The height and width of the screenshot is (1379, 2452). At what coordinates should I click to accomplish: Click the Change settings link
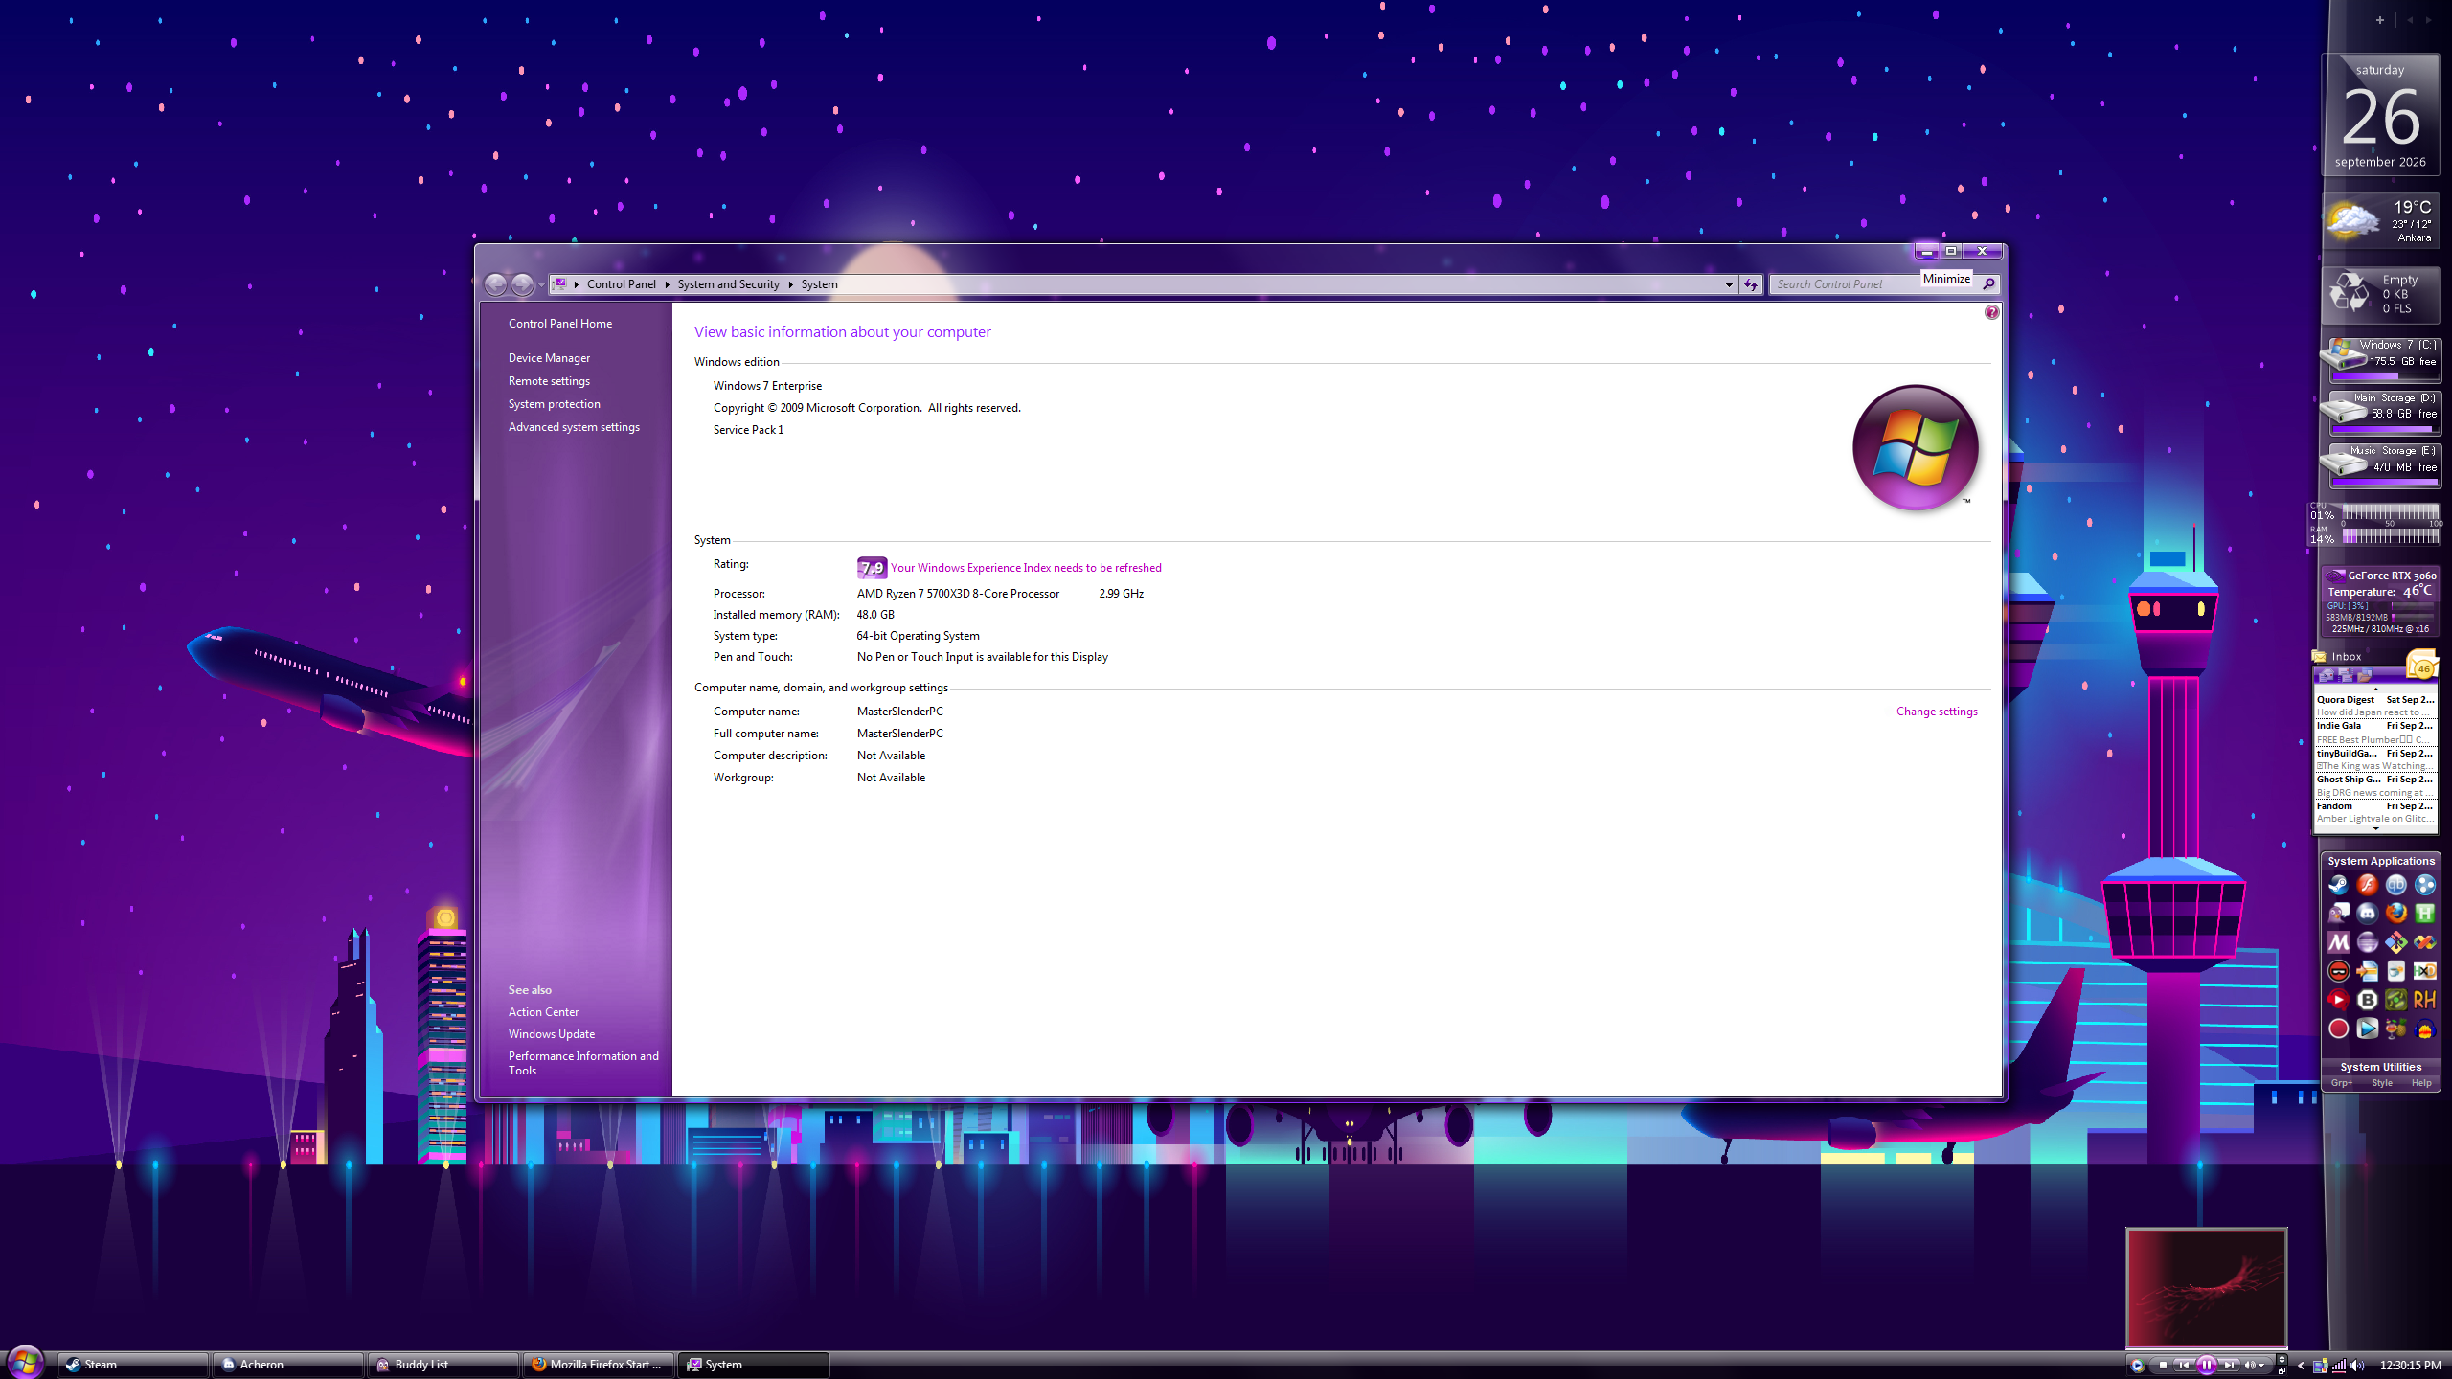point(1937,712)
